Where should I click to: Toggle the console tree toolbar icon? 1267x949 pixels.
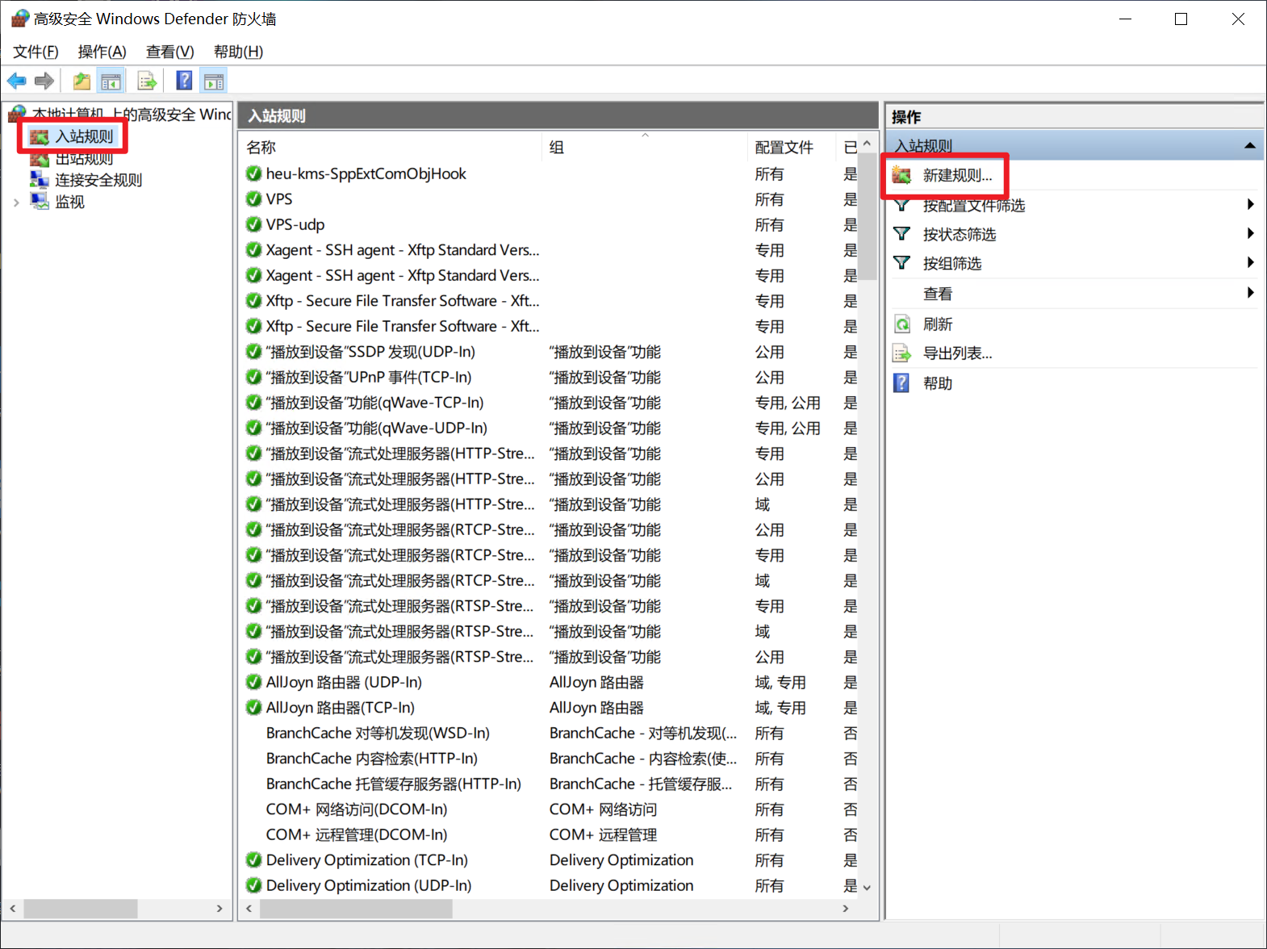[111, 81]
